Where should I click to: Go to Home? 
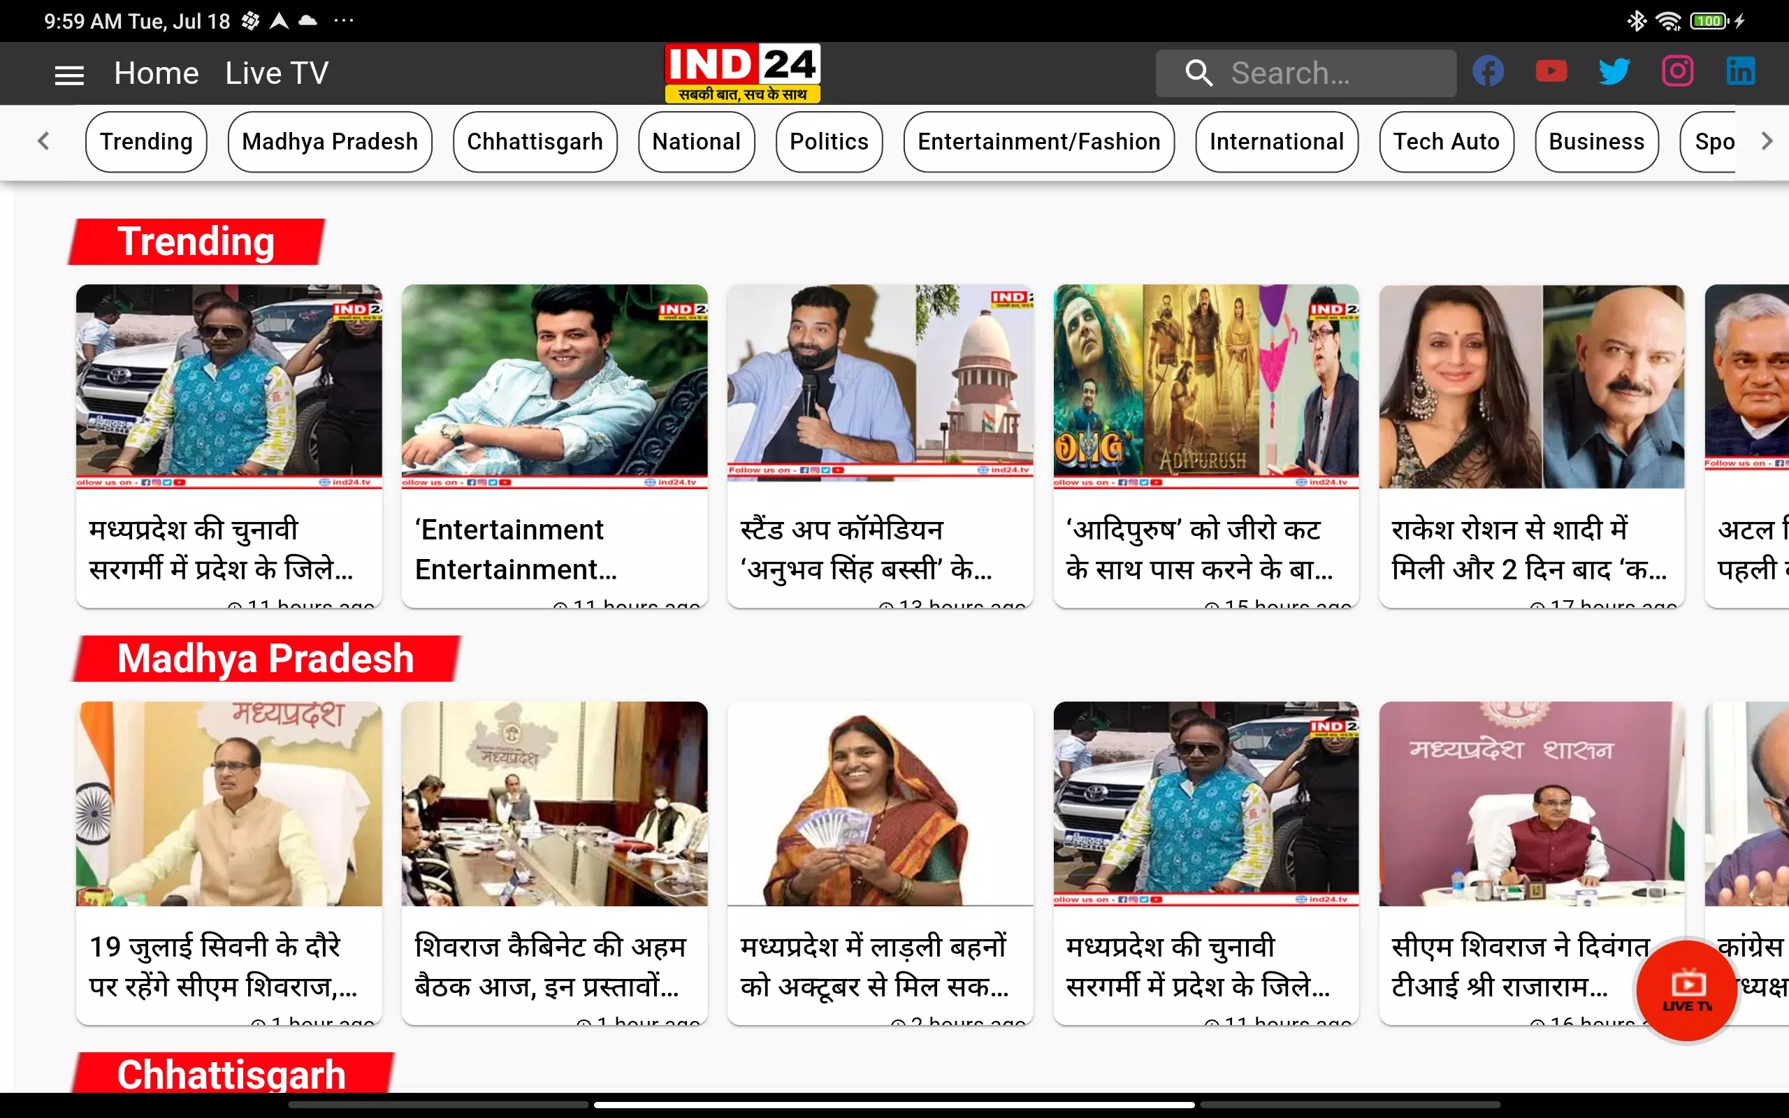tap(156, 73)
